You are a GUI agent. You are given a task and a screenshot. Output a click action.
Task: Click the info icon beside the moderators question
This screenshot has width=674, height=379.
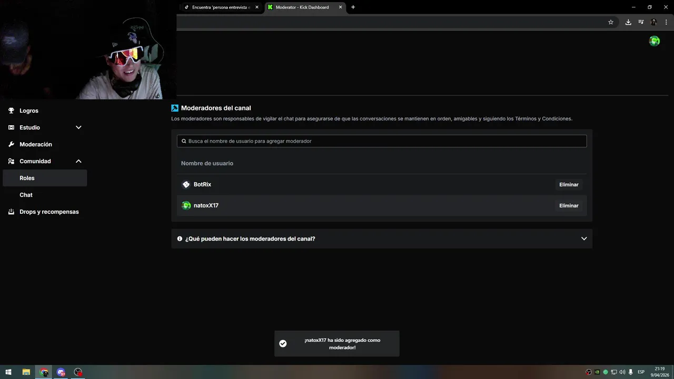[180, 238]
